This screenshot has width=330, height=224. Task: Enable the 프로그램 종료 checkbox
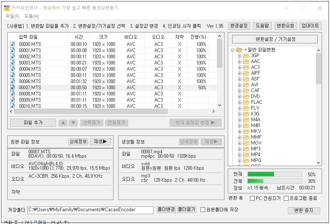pyautogui.click(x=286, y=199)
